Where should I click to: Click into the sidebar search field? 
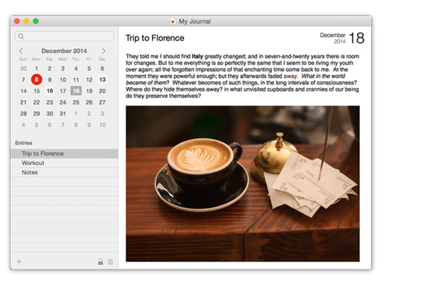[65, 36]
